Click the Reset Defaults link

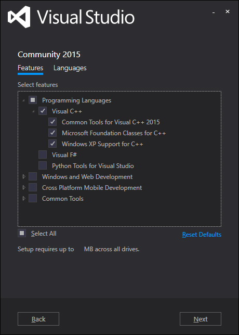202,235
